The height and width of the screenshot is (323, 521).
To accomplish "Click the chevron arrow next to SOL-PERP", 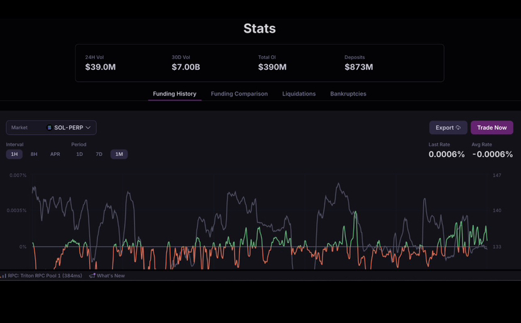I will (88, 128).
